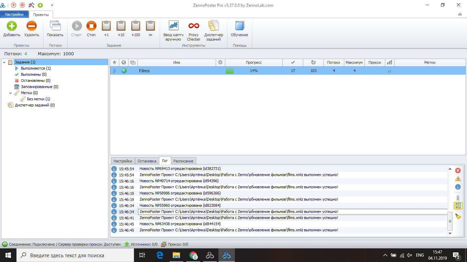Screen dimensions: 467x262
Task: Click Потоки column header
Action: coord(334,62)
